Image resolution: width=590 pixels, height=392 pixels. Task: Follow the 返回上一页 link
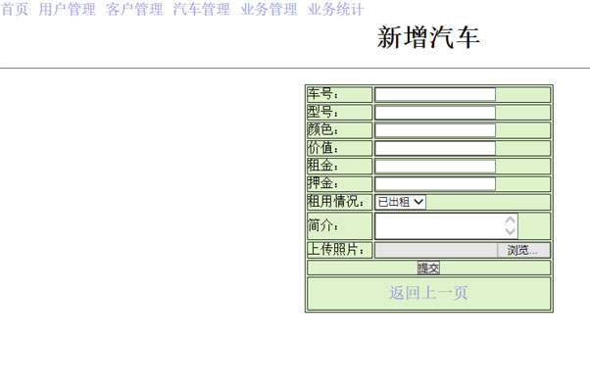428,293
